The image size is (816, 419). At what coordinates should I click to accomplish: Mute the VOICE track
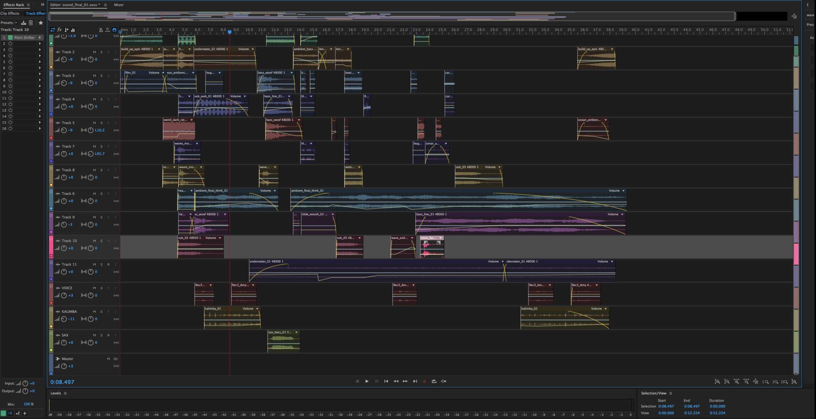[x=94, y=288]
